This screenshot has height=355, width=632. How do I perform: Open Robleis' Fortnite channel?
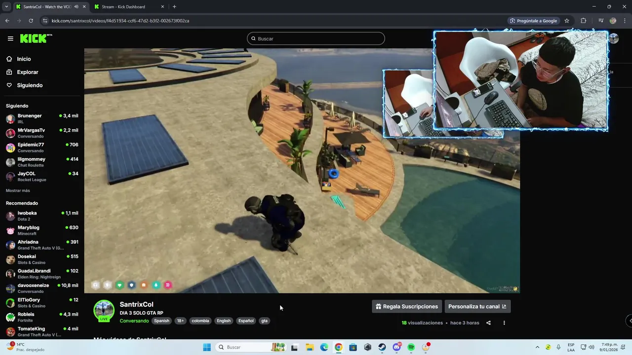[42, 317]
